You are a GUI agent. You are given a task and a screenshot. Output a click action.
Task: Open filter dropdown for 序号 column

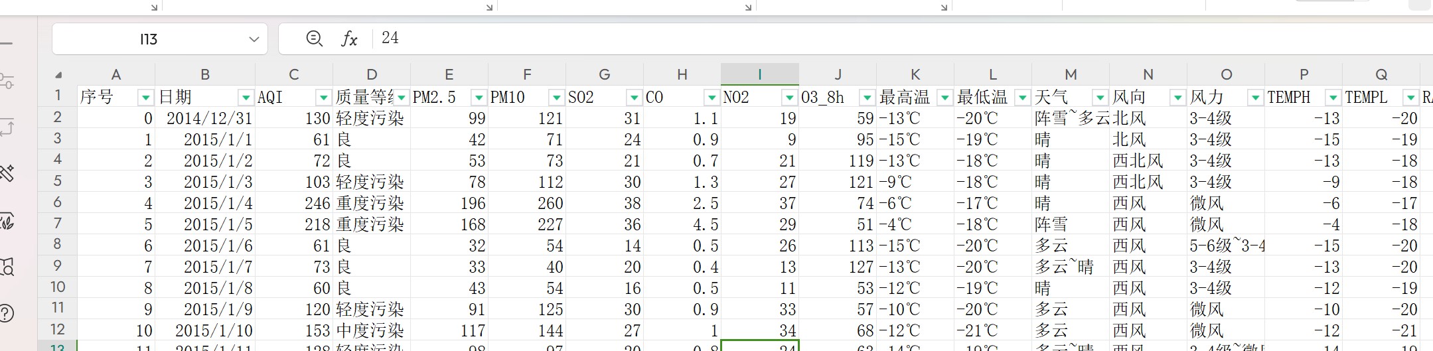coord(145,98)
